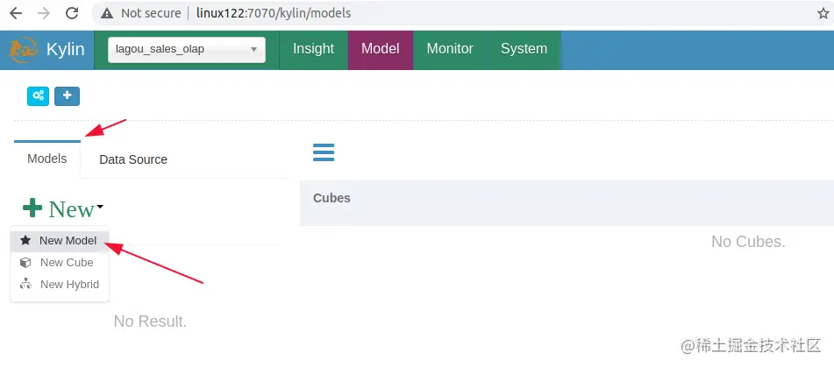
Task: Expand the green New dropdown
Action: pos(63,208)
